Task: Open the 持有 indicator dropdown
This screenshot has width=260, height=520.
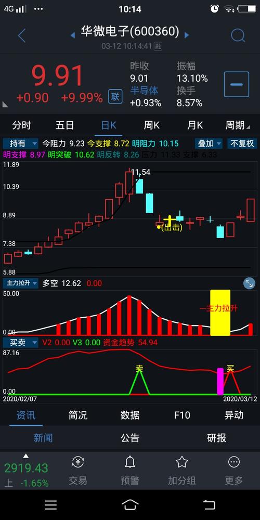Action: click(x=20, y=144)
